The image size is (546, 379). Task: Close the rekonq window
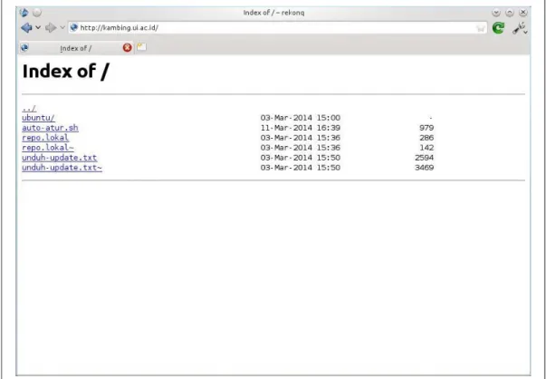(x=523, y=13)
